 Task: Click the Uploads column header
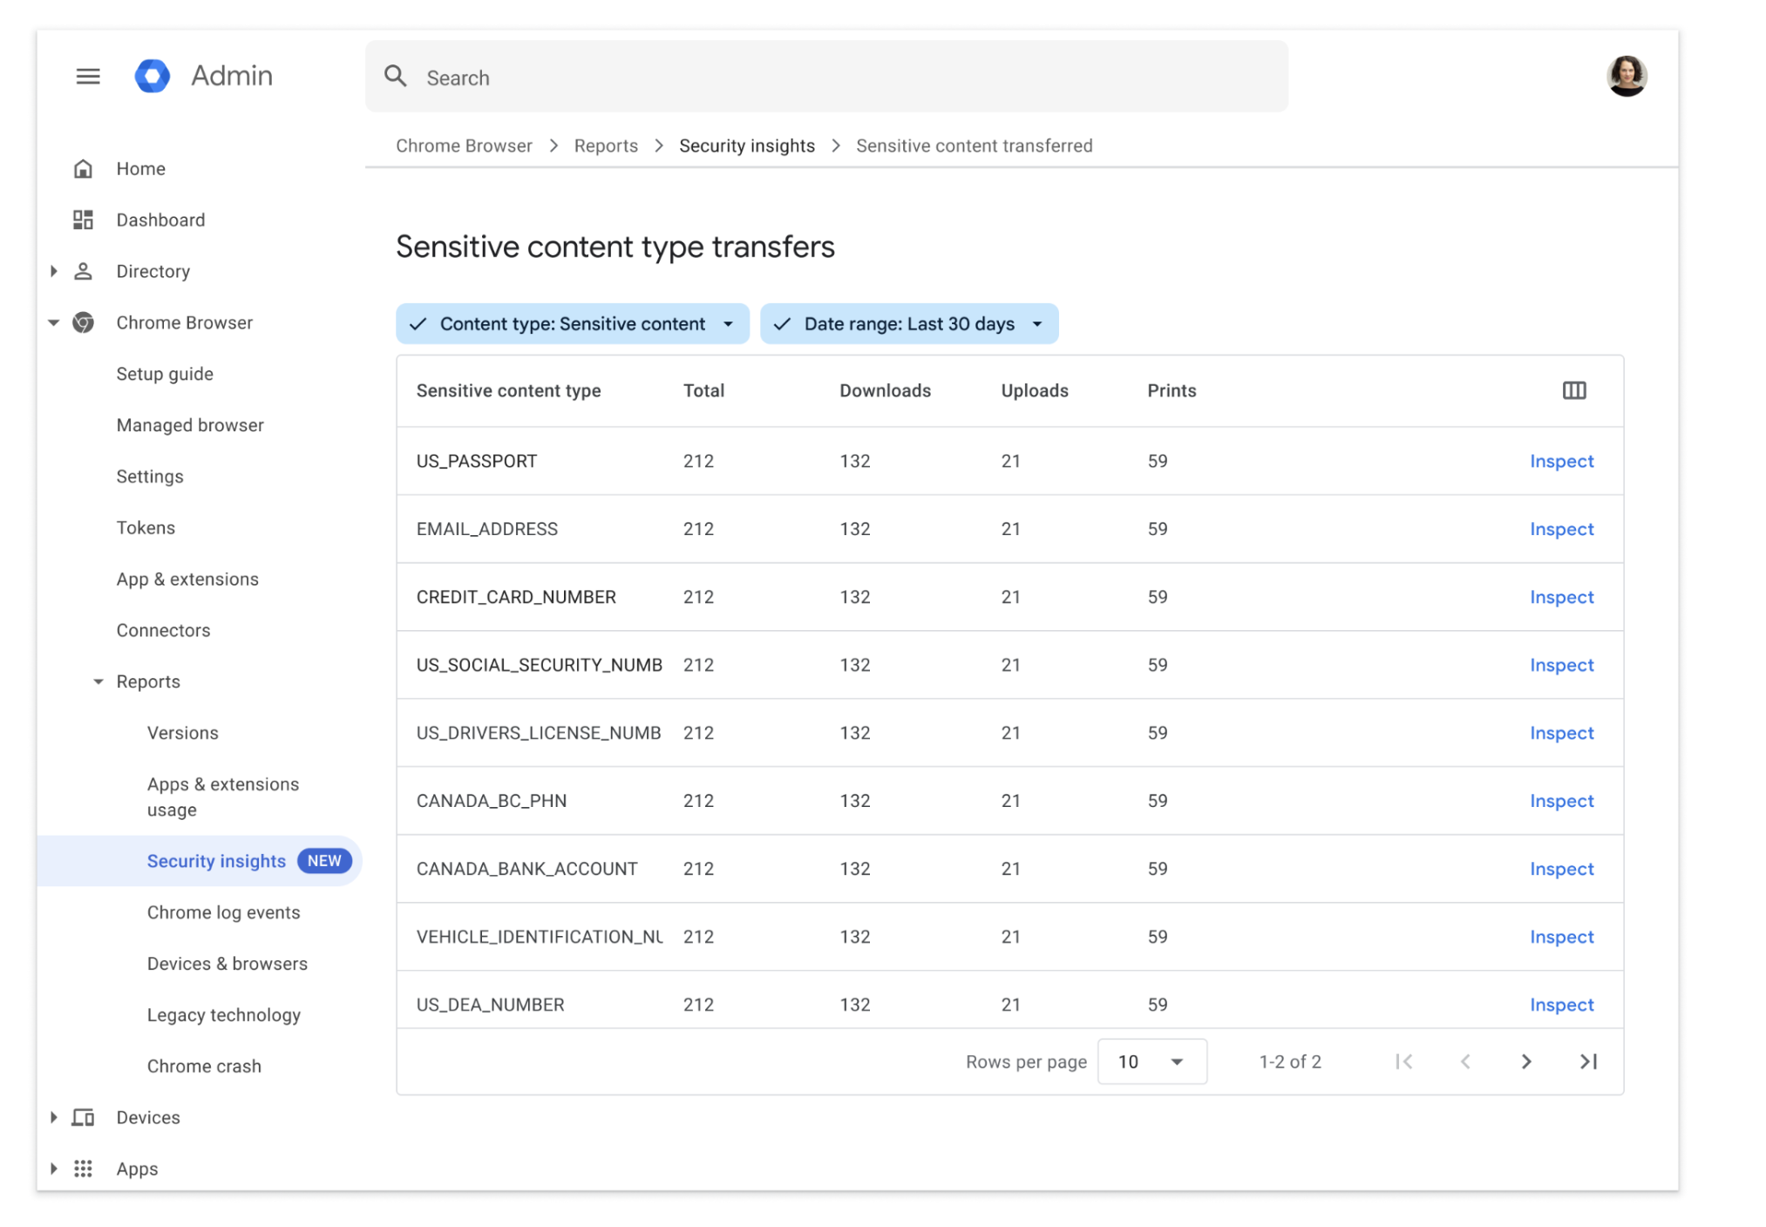[x=1035, y=390]
